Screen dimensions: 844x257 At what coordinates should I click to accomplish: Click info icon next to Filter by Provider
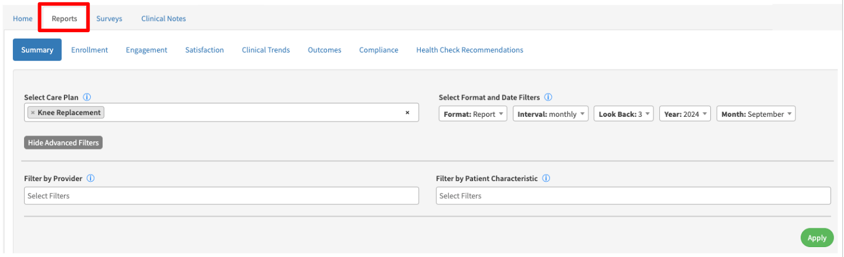pyautogui.click(x=91, y=179)
